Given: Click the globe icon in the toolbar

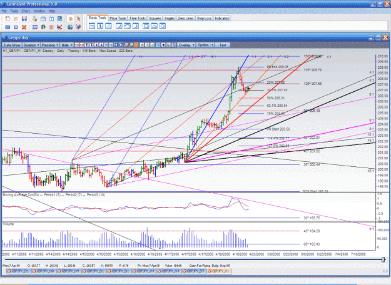Looking at the screenshot, I should (x=70, y=27).
